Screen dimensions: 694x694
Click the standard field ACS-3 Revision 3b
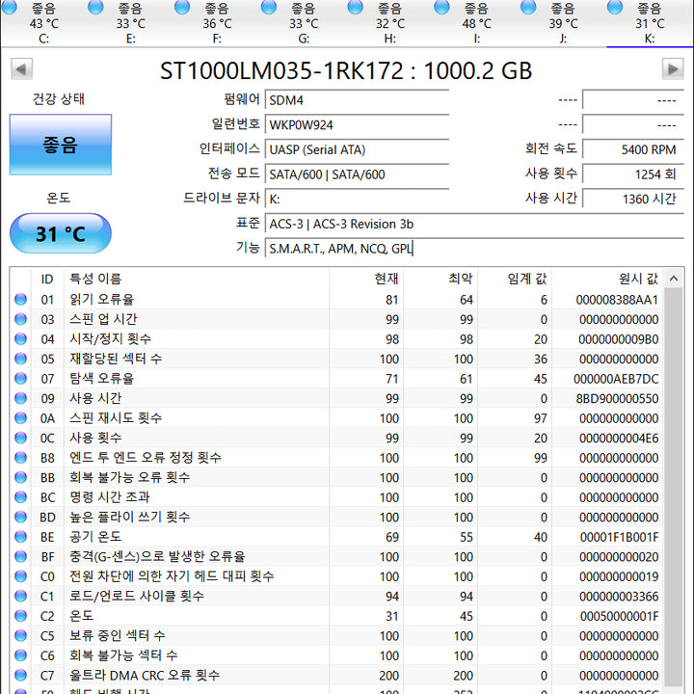[474, 224]
